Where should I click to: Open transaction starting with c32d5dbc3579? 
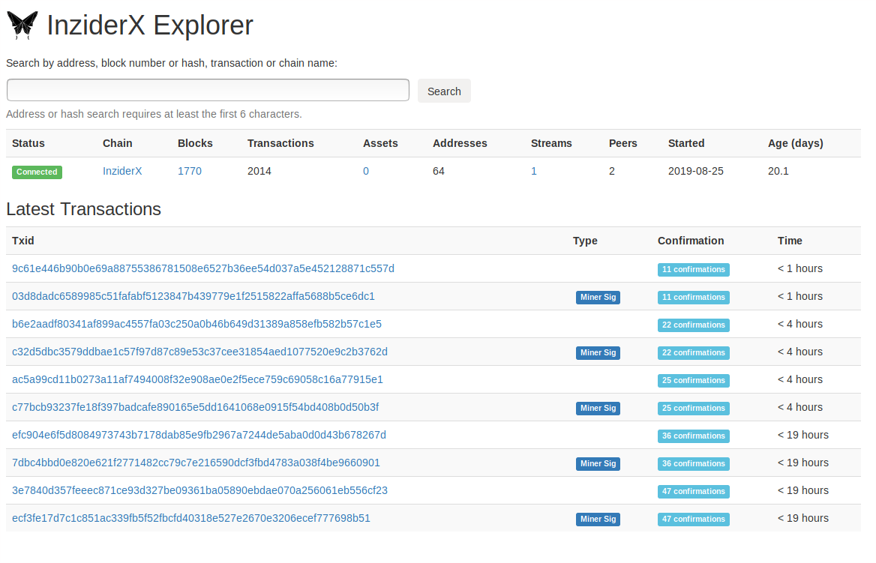[x=200, y=352]
